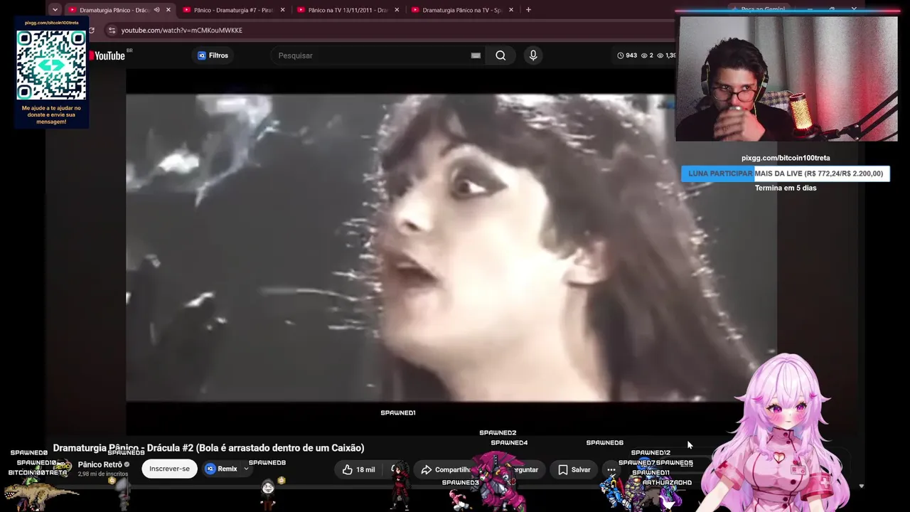This screenshot has width=910, height=512.
Task: Close the Pânico - Dramaturgia #7 tab
Action: 283,10
